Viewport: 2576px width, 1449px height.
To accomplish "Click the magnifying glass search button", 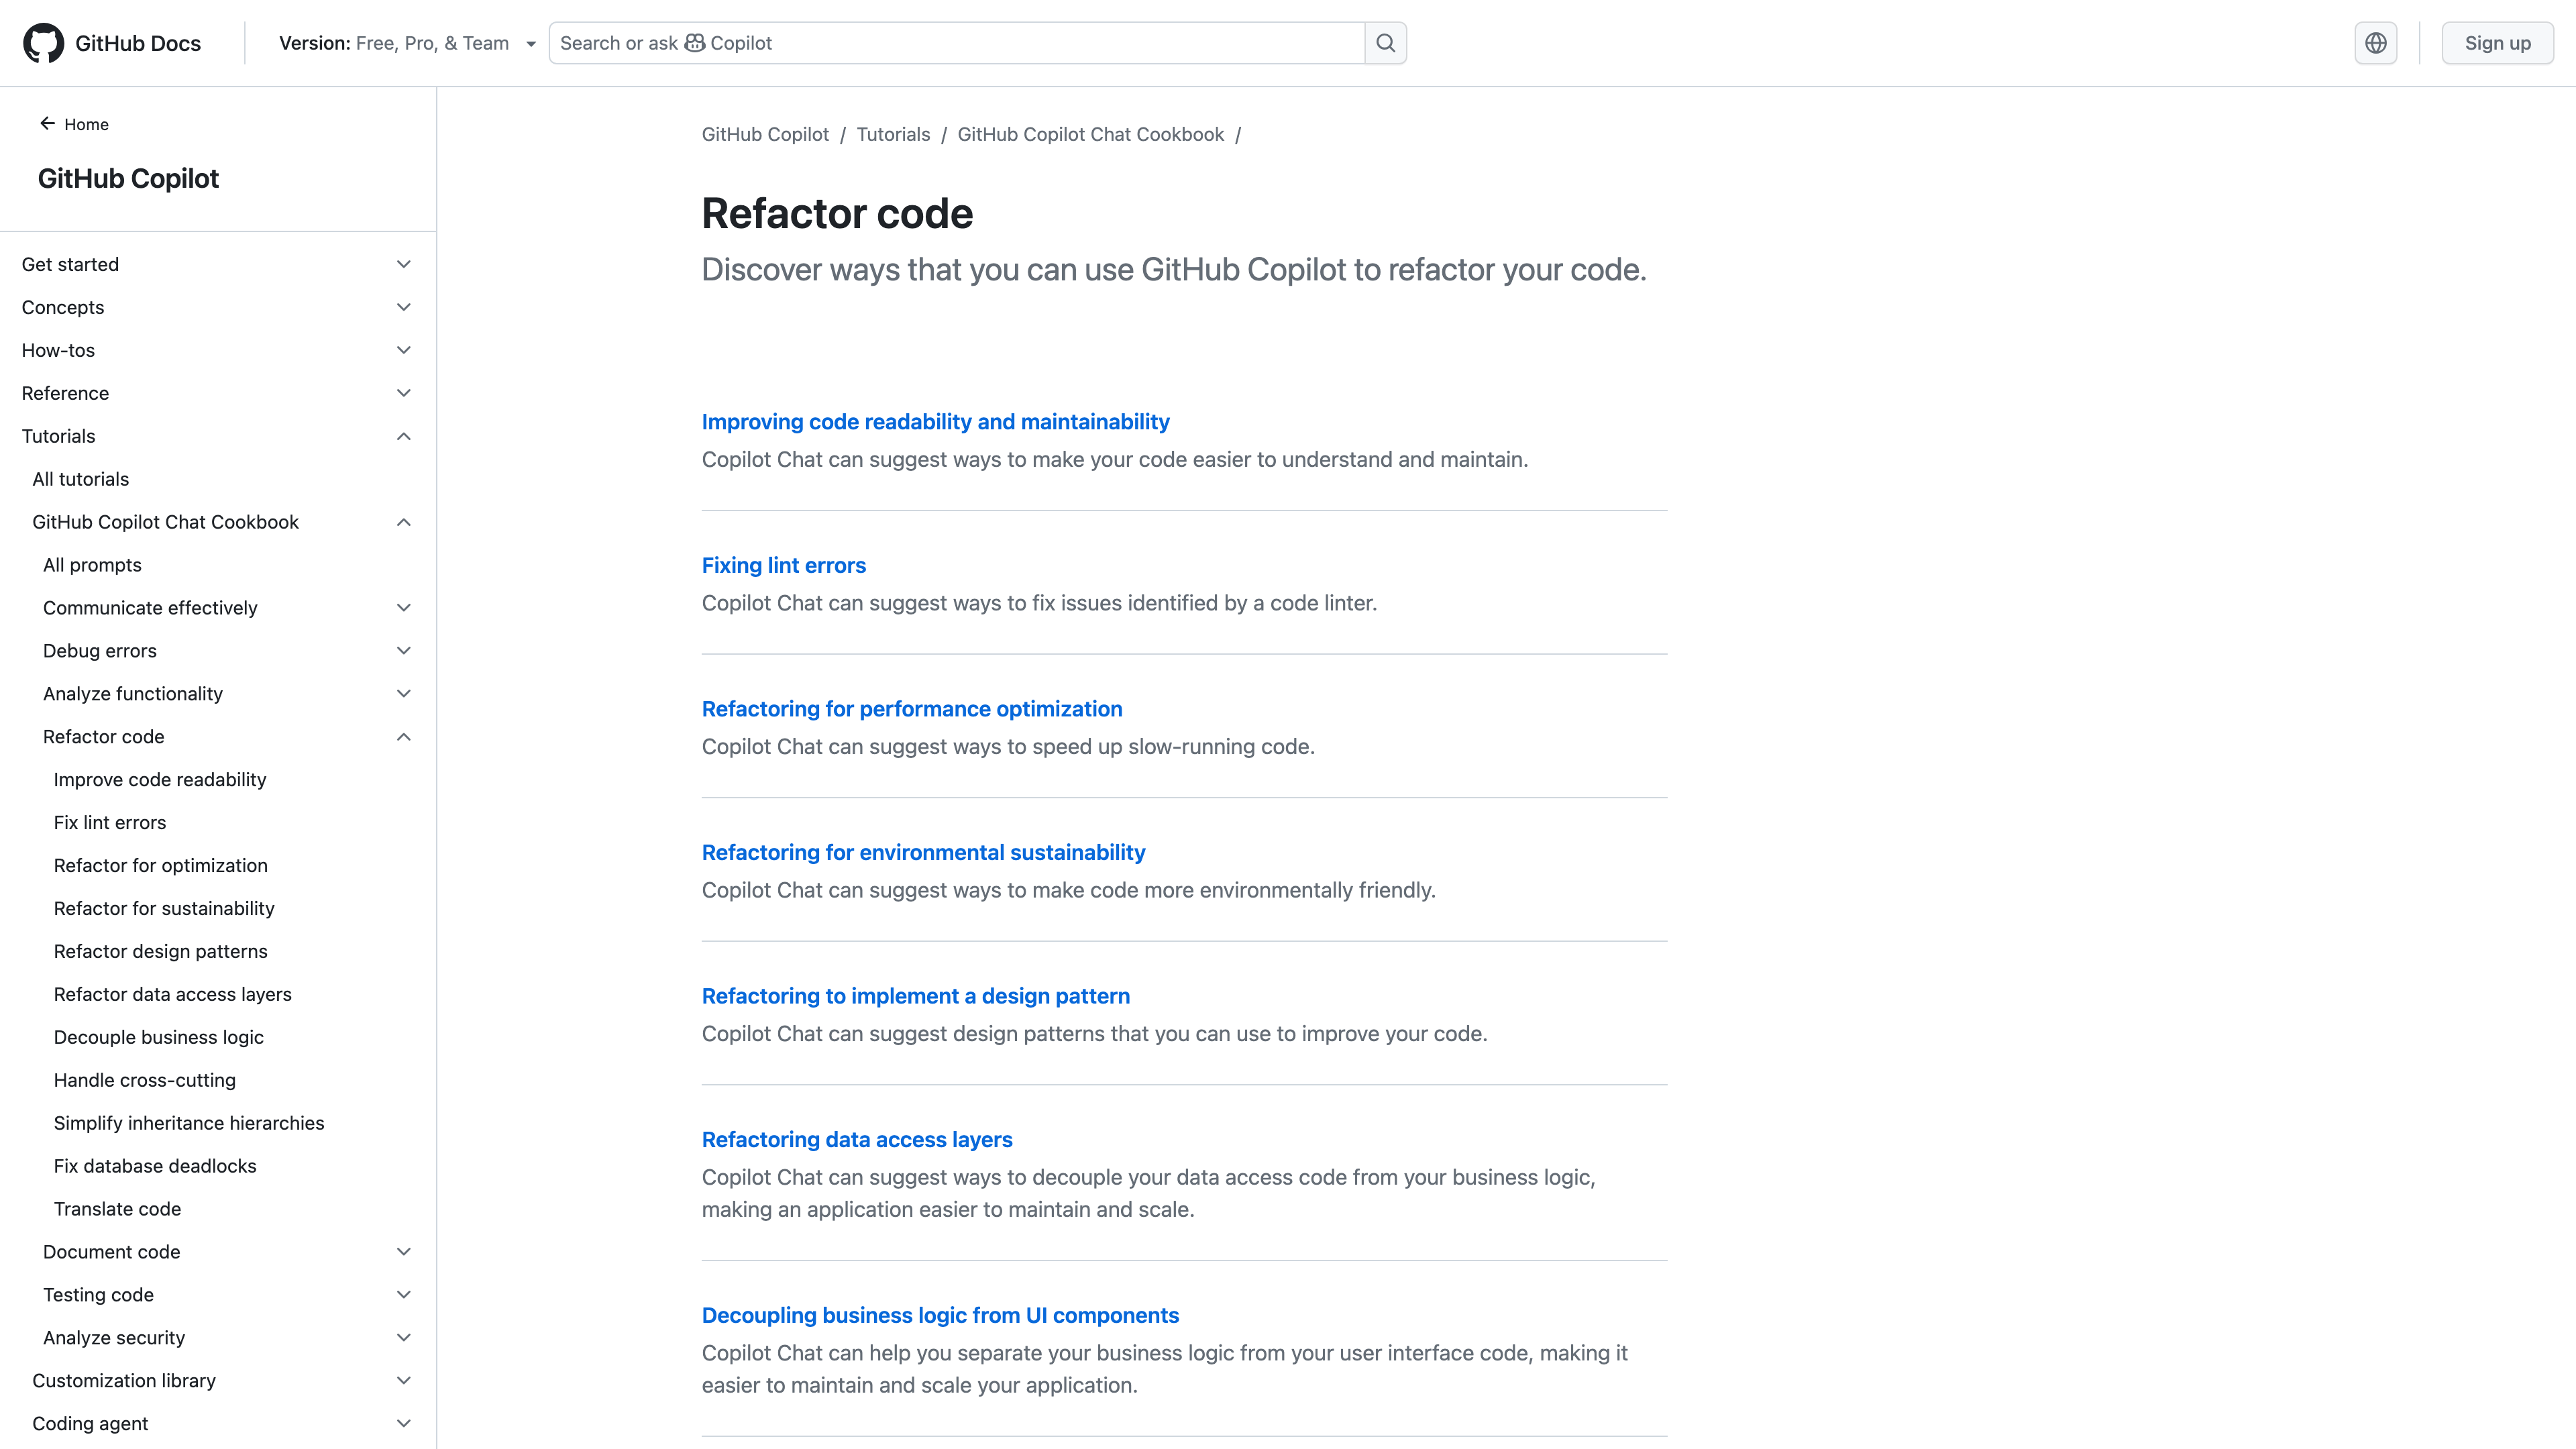I will coord(1385,43).
